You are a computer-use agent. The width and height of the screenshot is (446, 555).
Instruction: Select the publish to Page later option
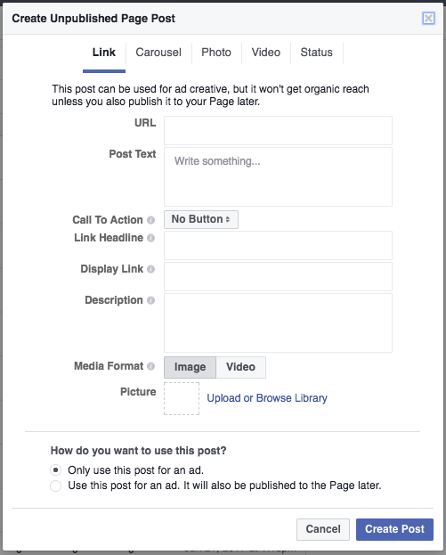[x=55, y=486]
